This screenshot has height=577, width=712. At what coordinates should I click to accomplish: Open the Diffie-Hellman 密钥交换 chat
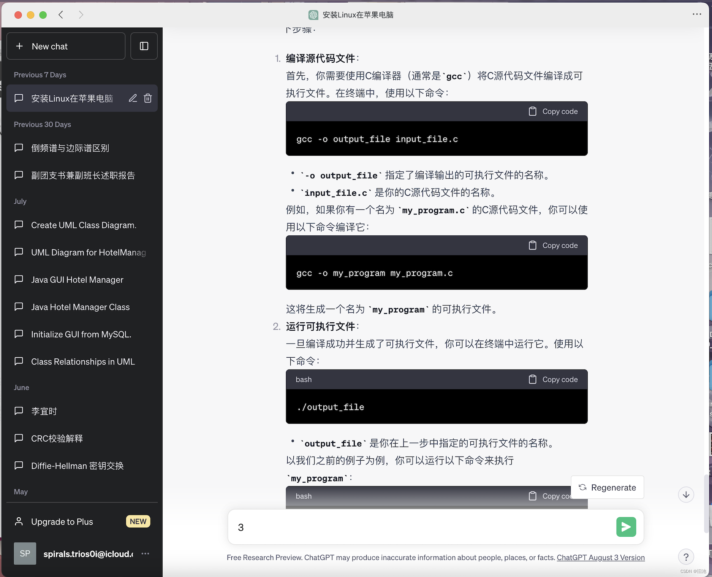pos(77,465)
